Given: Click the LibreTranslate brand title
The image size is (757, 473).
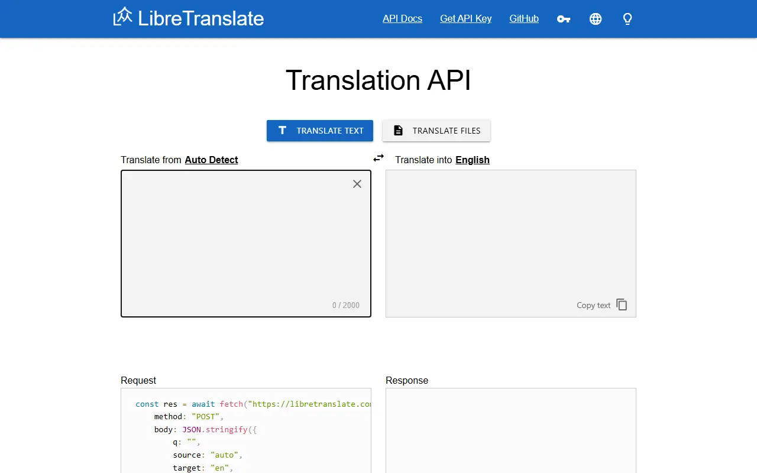Looking at the screenshot, I should 201,18.
